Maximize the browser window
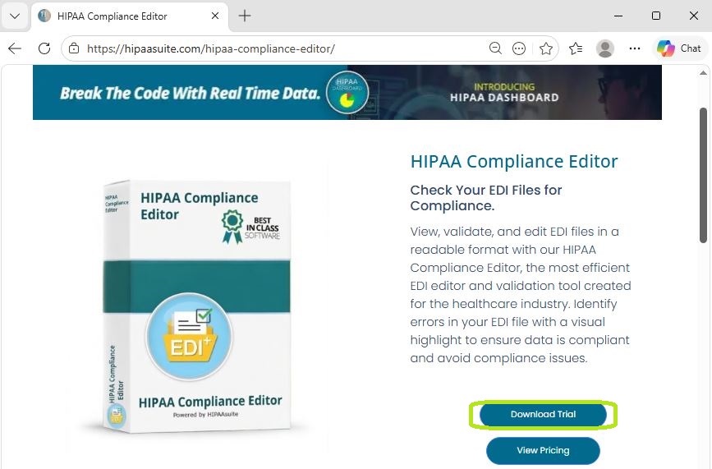The width and height of the screenshot is (712, 469). [656, 16]
